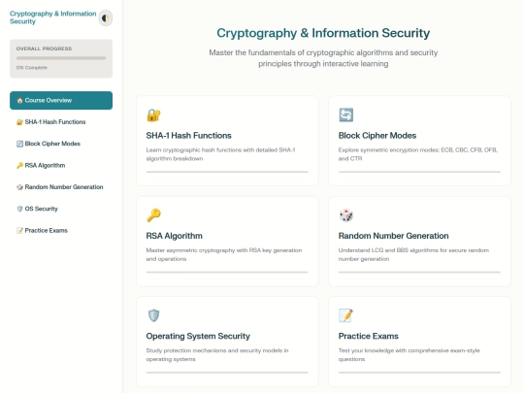Click the key icon on RSA Algorithm card
The height and width of the screenshot is (393, 524).
(x=153, y=215)
